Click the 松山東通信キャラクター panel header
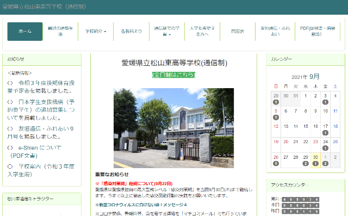This screenshot has width=348, height=216. click(42, 199)
